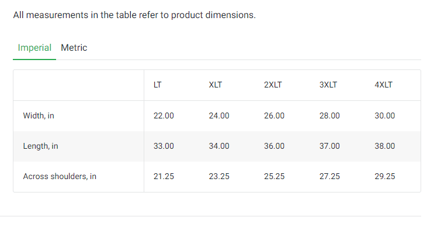Click the 'Length, in' row label

tap(40, 146)
